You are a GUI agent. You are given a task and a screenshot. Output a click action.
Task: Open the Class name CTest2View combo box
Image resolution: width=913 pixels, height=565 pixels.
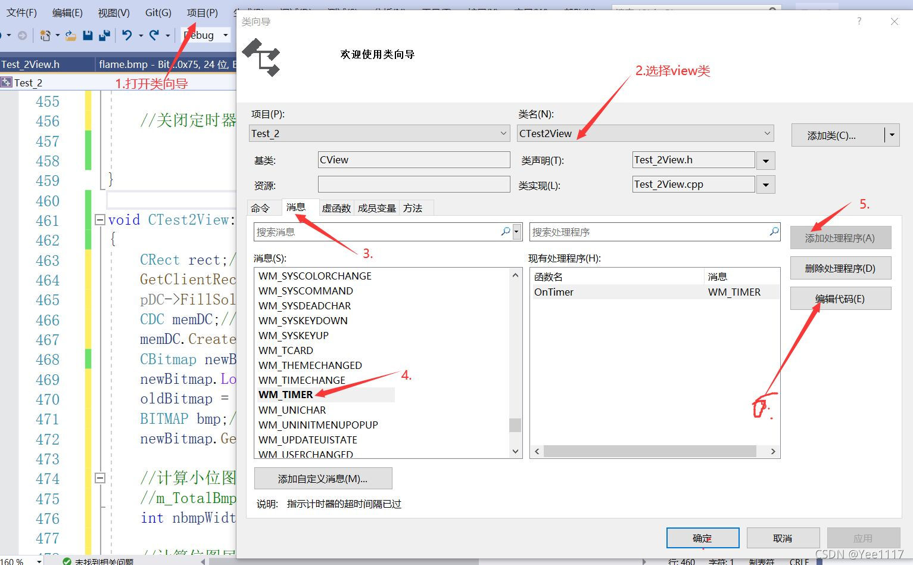(x=645, y=134)
